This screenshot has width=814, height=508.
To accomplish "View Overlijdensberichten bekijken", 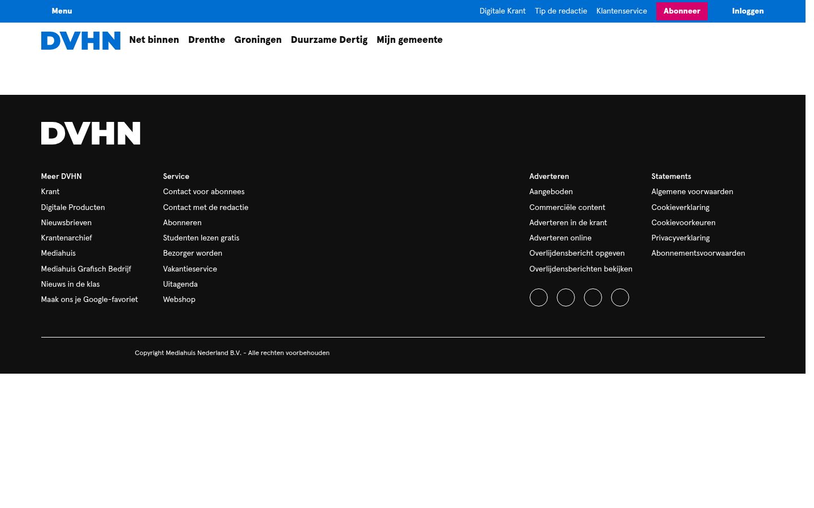I will [x=581, y=269].
